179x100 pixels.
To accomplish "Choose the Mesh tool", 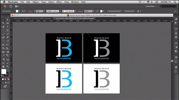I will pos(3,52).
